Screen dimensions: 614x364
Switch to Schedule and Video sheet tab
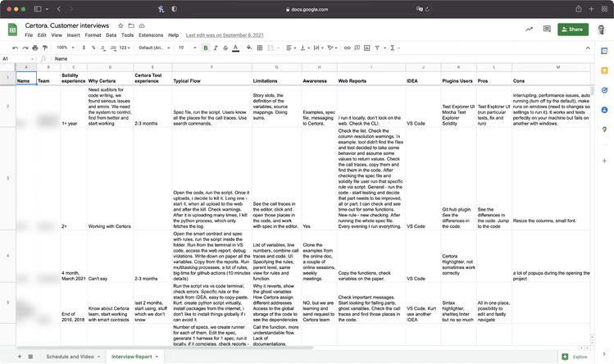70,357
